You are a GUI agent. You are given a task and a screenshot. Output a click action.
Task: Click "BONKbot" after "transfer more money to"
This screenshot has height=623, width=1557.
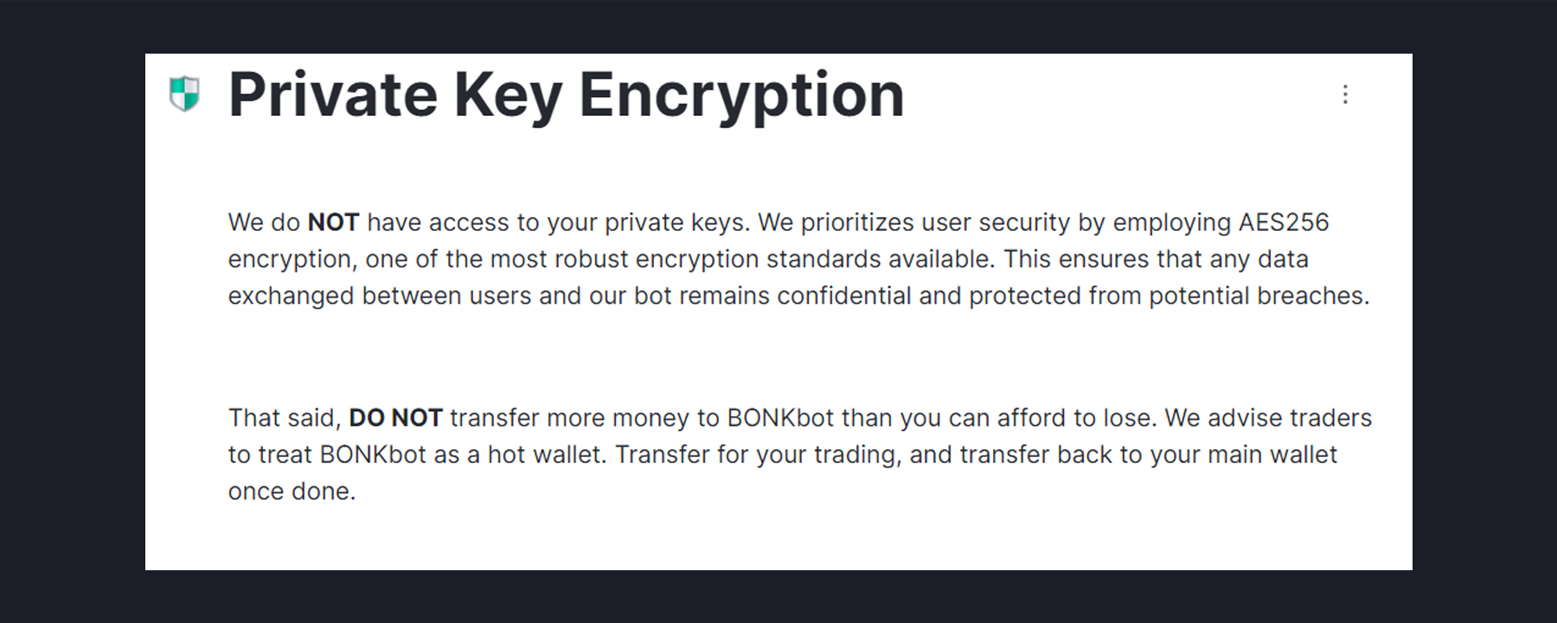click(780, 418)
